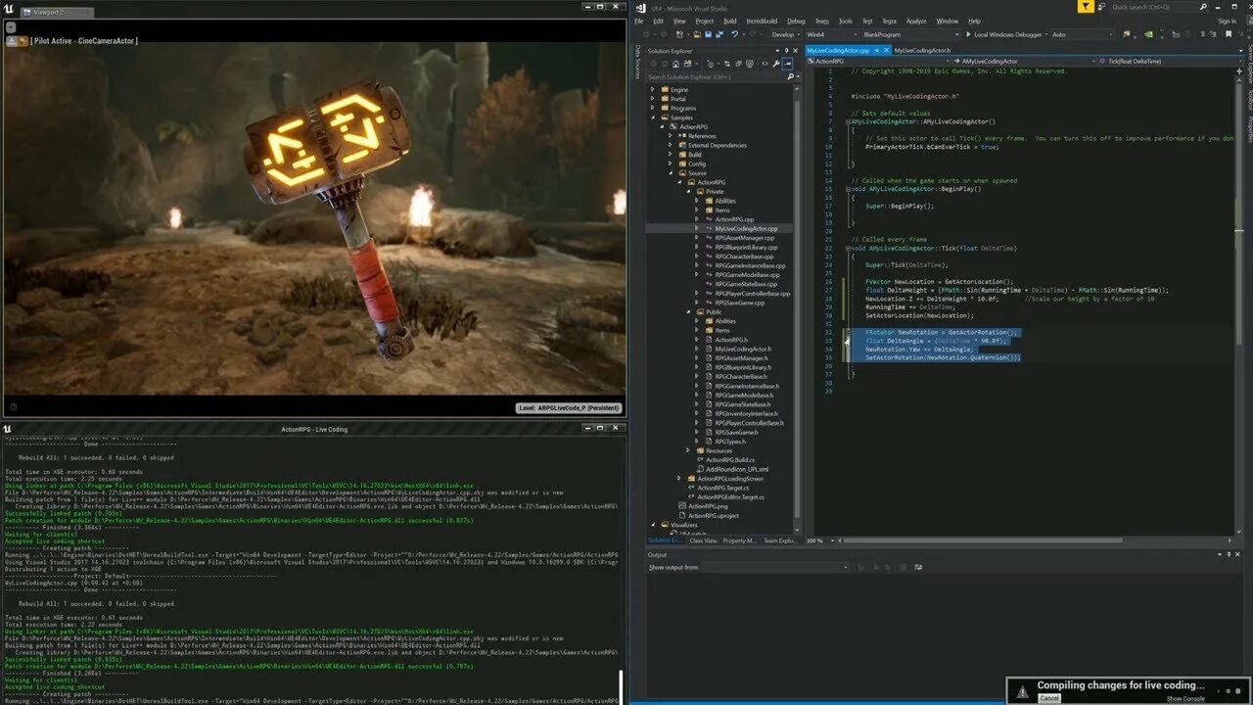Viewport: 1253px width, 705px height.
Task: Click the New Project icon in toolbar
Action: pos(679,34)
